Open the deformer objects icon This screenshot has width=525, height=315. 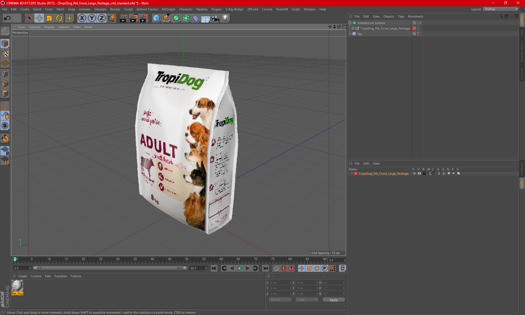click(196, 18)
